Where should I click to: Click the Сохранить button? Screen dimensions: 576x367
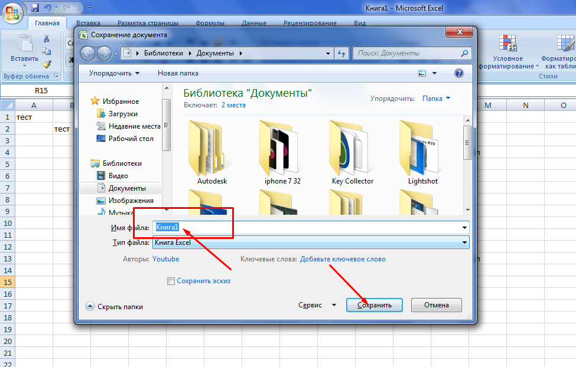click(x=375, y=305)
